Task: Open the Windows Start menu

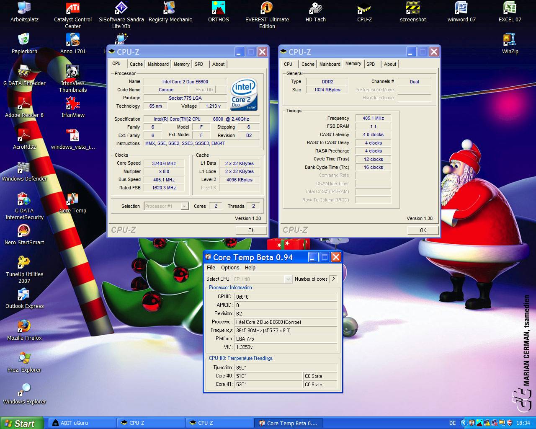Action: pyautogui.click(x=22, y=423)
